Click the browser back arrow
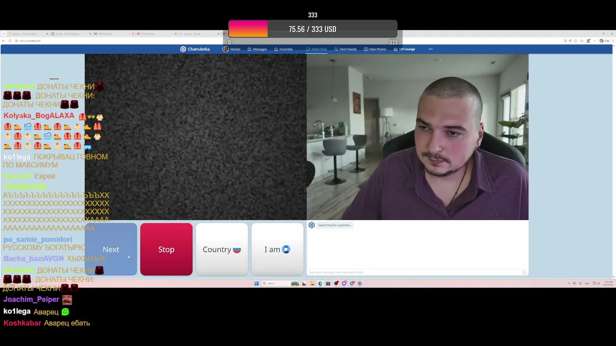 coord(4,41)
